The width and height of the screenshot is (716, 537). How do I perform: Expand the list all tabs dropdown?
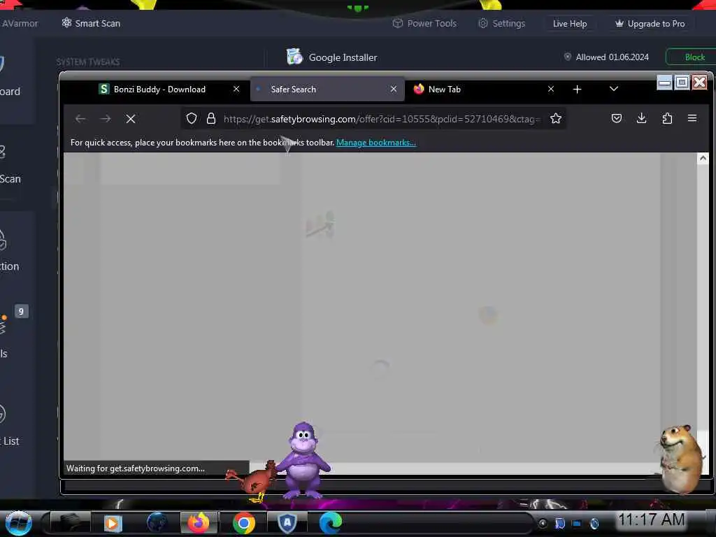click(x=614, y=89)
